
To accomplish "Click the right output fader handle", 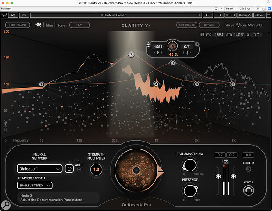I will point(233,176).
